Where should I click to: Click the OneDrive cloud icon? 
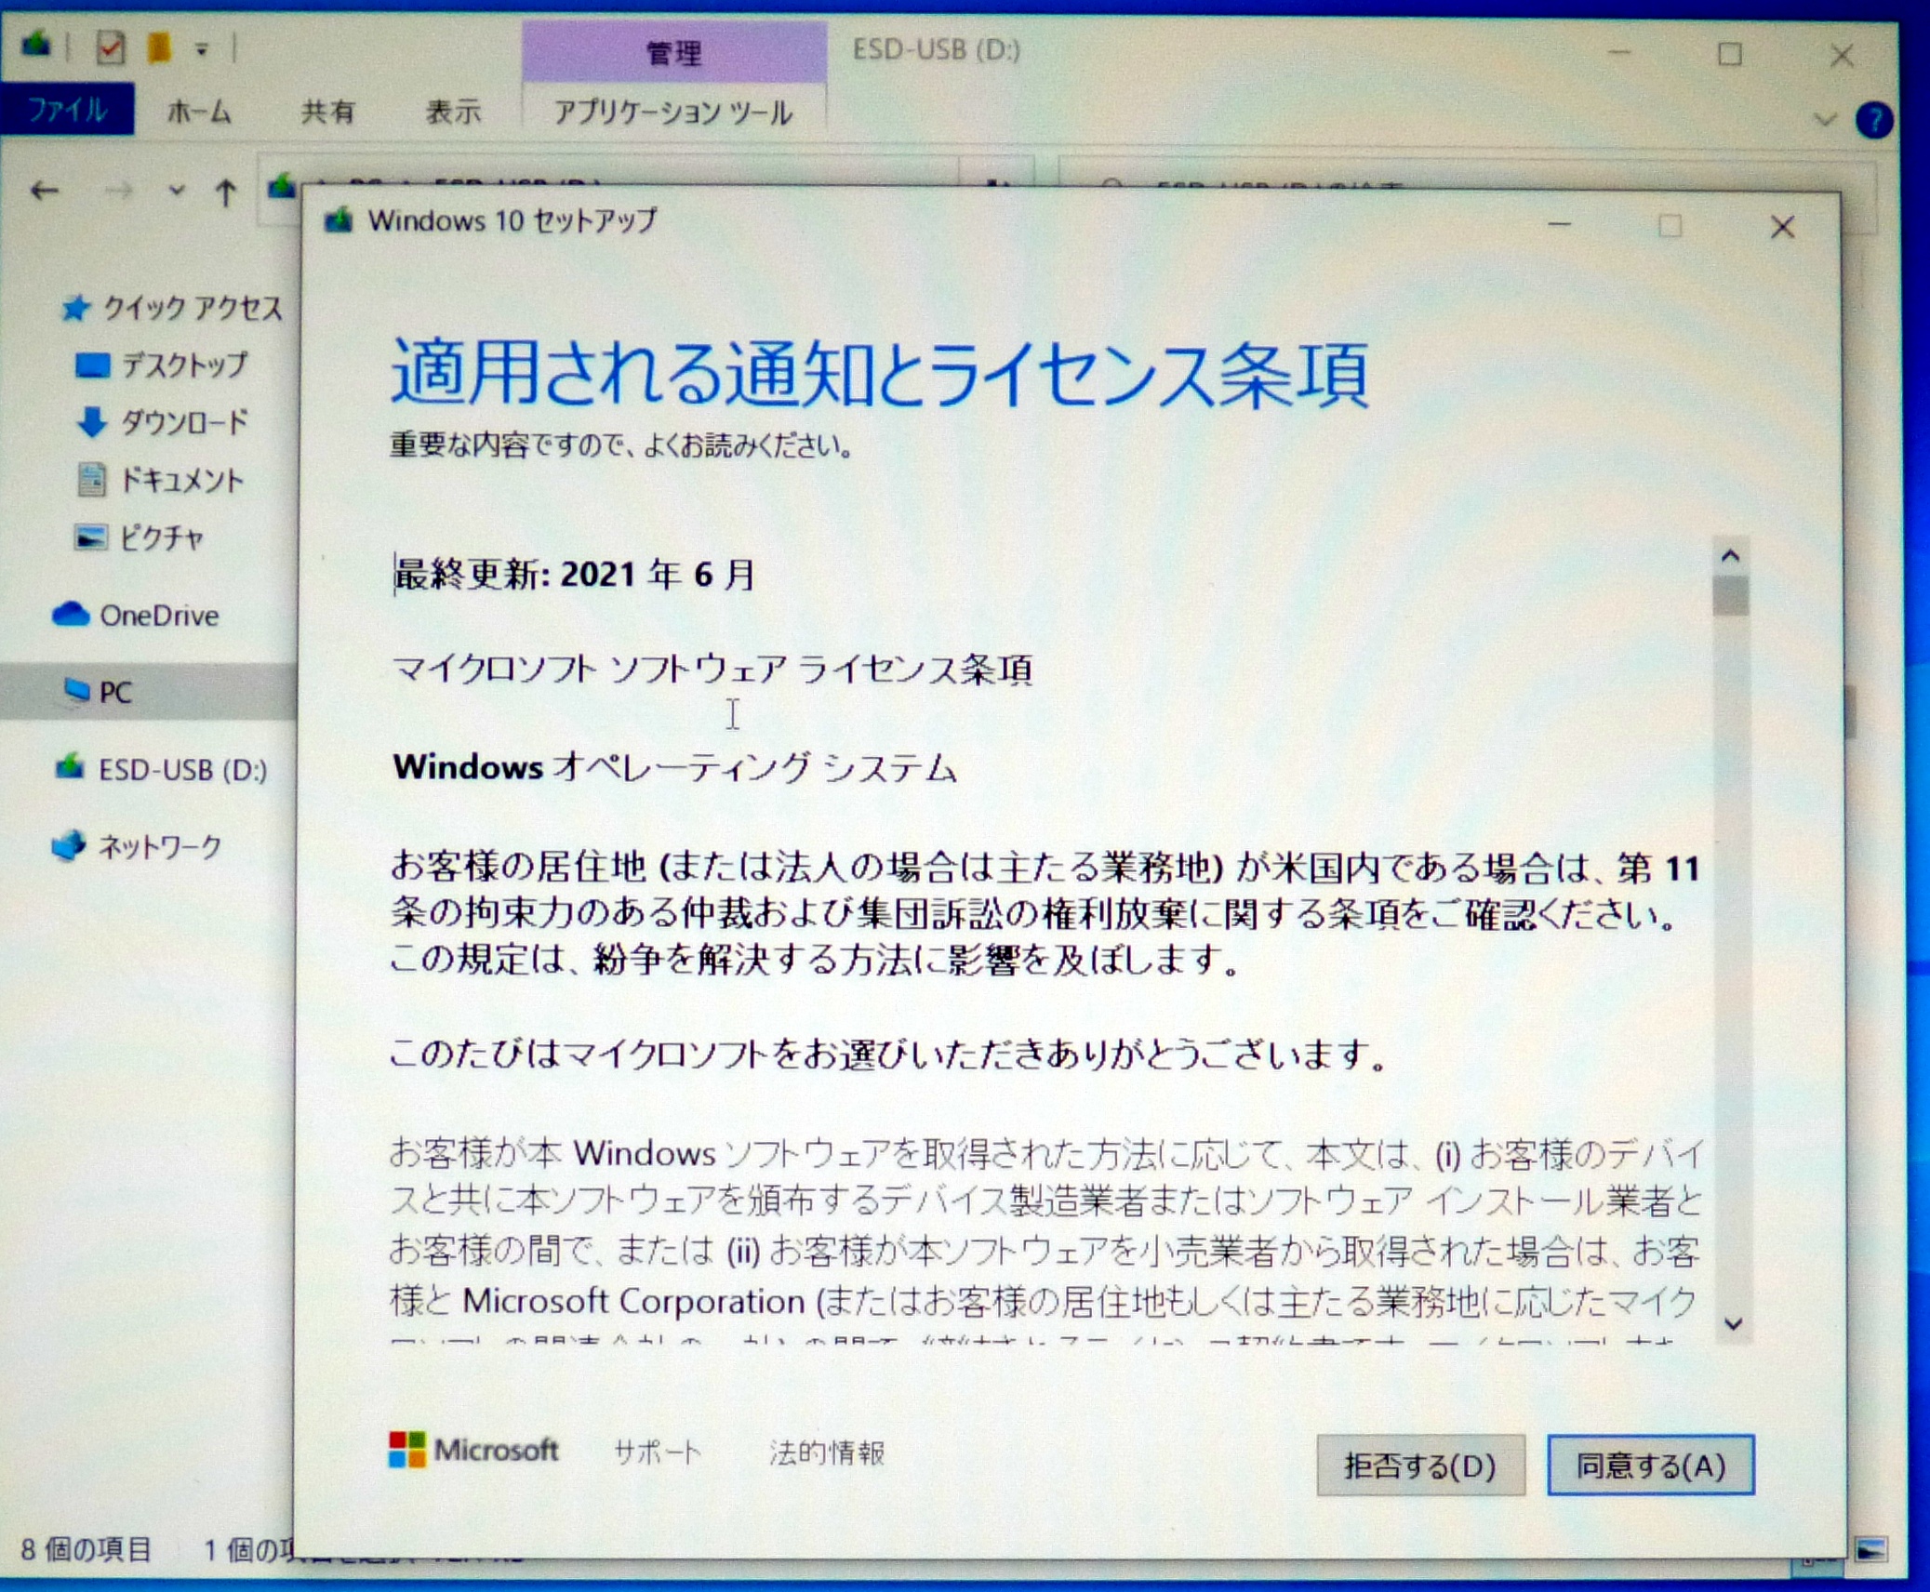(70, 614)
